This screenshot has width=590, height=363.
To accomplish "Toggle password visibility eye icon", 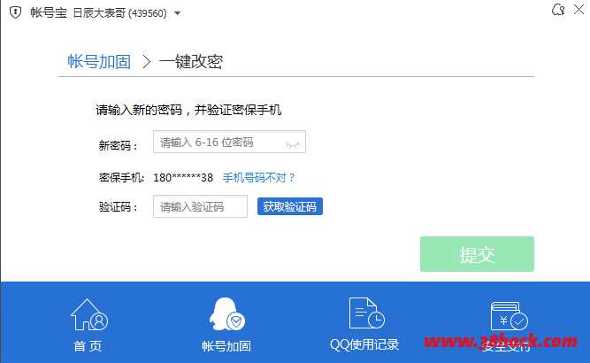I will click(293, 144).
